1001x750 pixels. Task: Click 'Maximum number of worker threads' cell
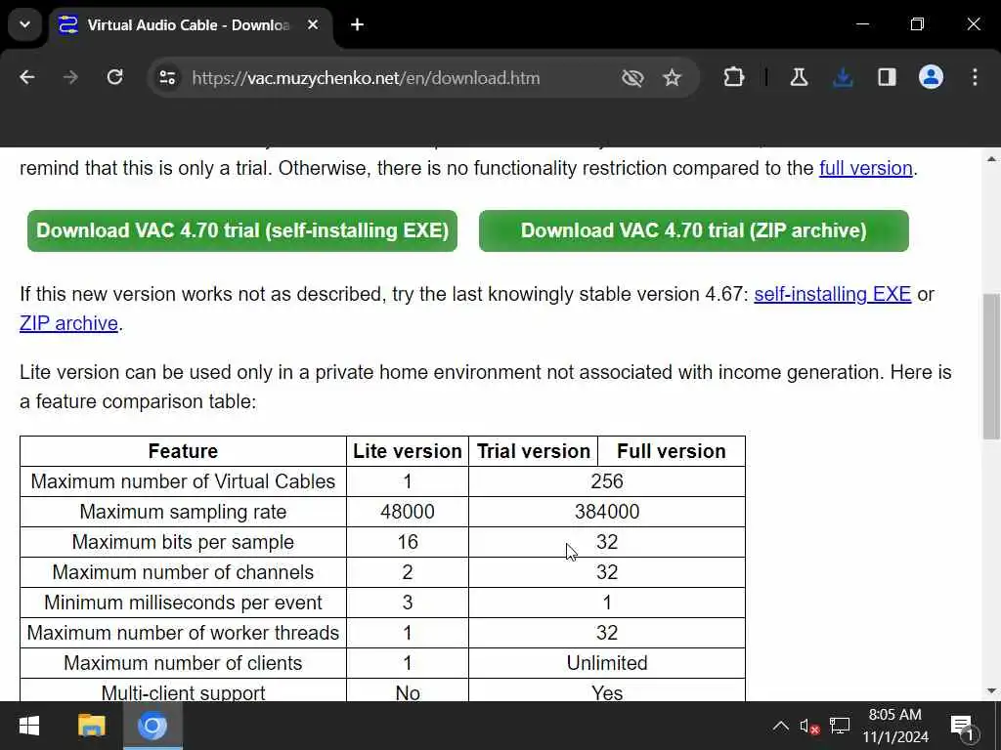(x=183, y=633)
